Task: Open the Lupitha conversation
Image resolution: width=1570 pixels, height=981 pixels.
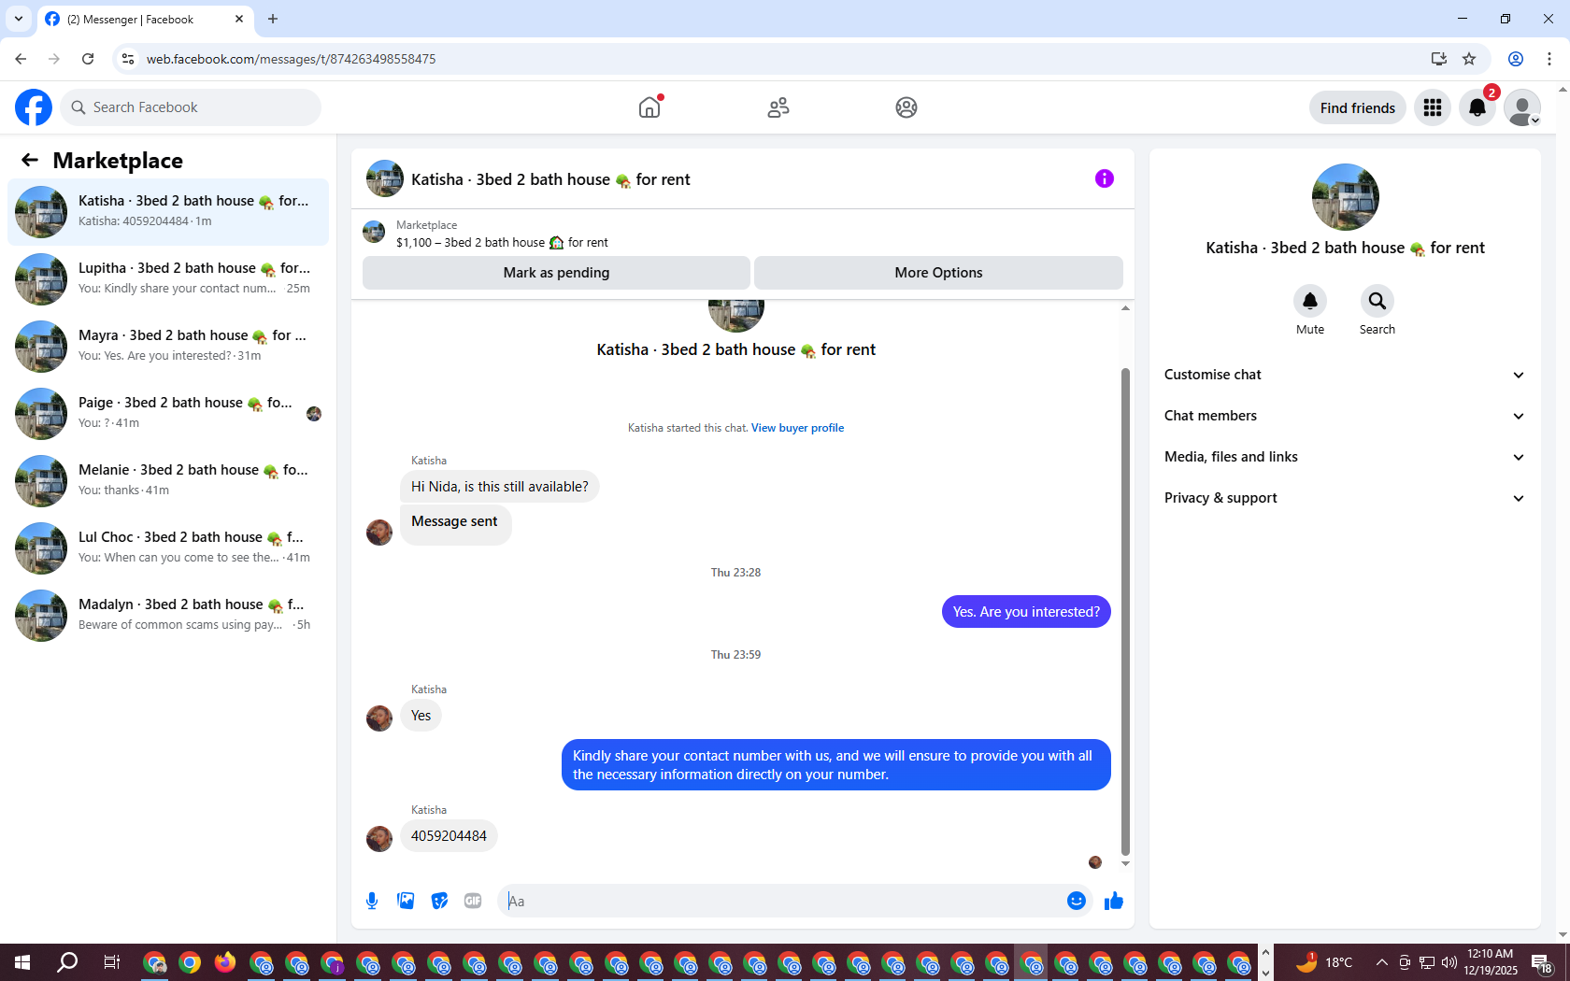Action: [168, 279]
